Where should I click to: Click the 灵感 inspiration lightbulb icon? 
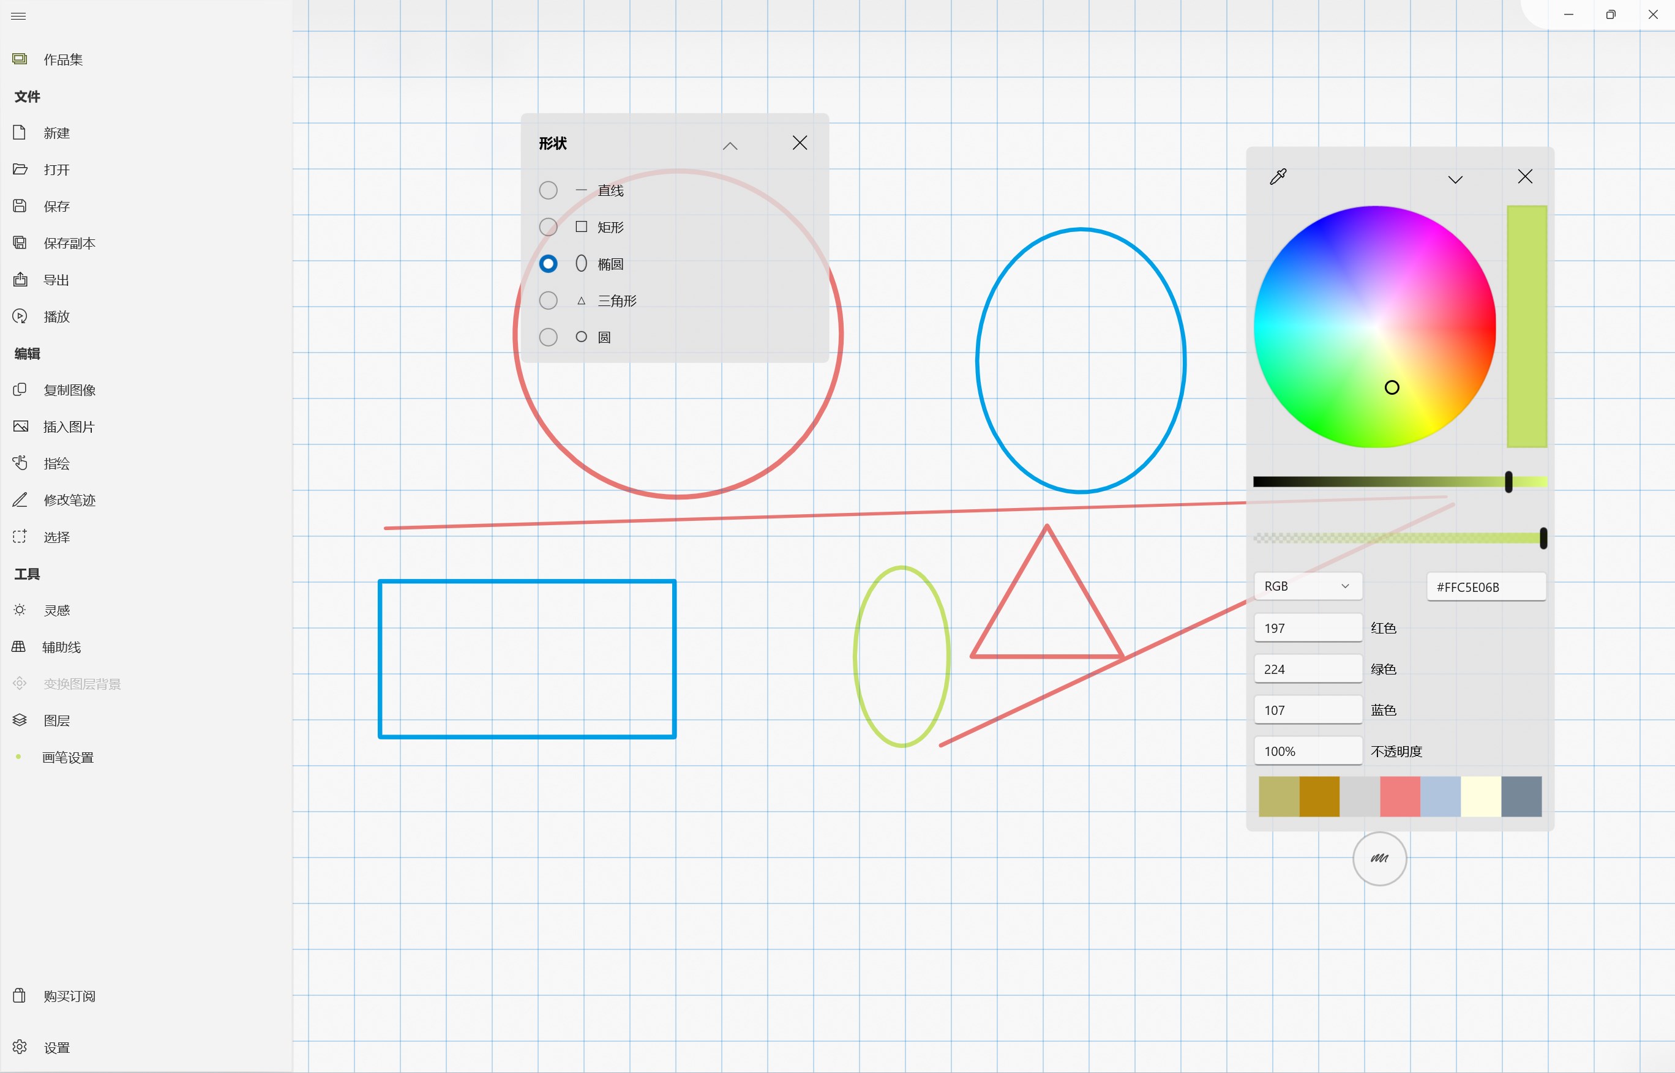point(20,610)
